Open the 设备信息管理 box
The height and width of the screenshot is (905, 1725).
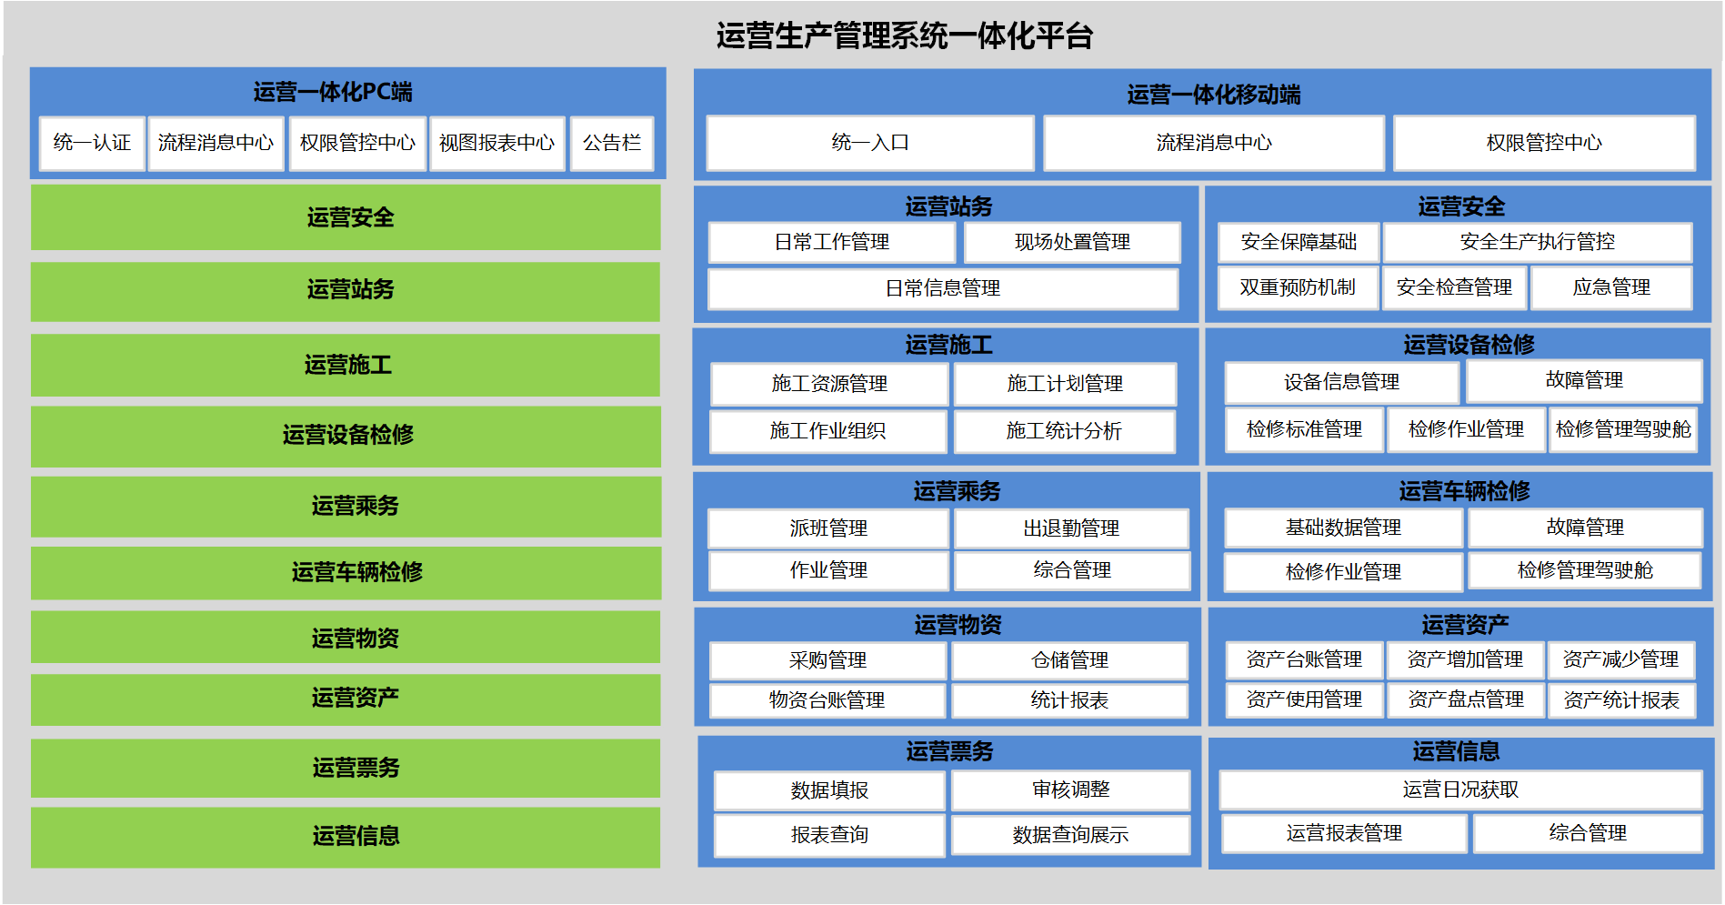[1341, 382]
